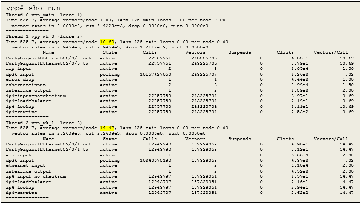The height and width of the screenshot is (203, 361).
Task: Click the 'vpp# sho run' command line
Action: pos(33,9)
